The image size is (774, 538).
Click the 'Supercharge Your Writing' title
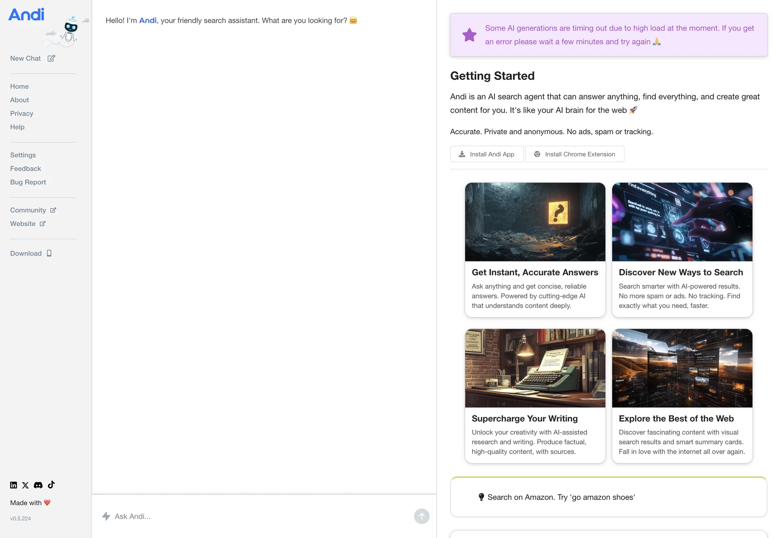tap(525, 419)
